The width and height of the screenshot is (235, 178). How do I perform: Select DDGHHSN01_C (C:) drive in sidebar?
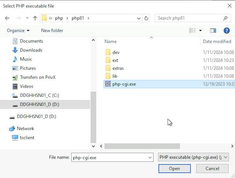39,95
